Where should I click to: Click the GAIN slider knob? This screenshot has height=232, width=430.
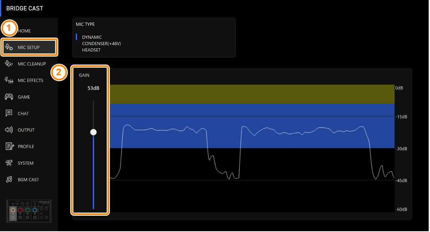coord(94,132)
